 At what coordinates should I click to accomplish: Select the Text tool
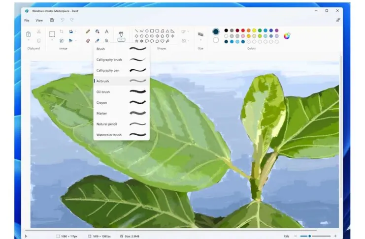tap(106, 31)
